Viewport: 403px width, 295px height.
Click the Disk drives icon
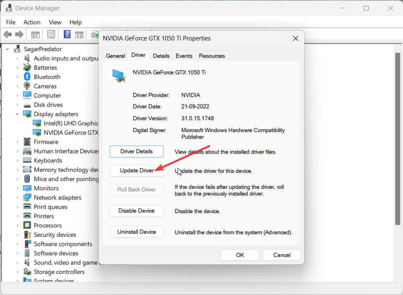27,105
